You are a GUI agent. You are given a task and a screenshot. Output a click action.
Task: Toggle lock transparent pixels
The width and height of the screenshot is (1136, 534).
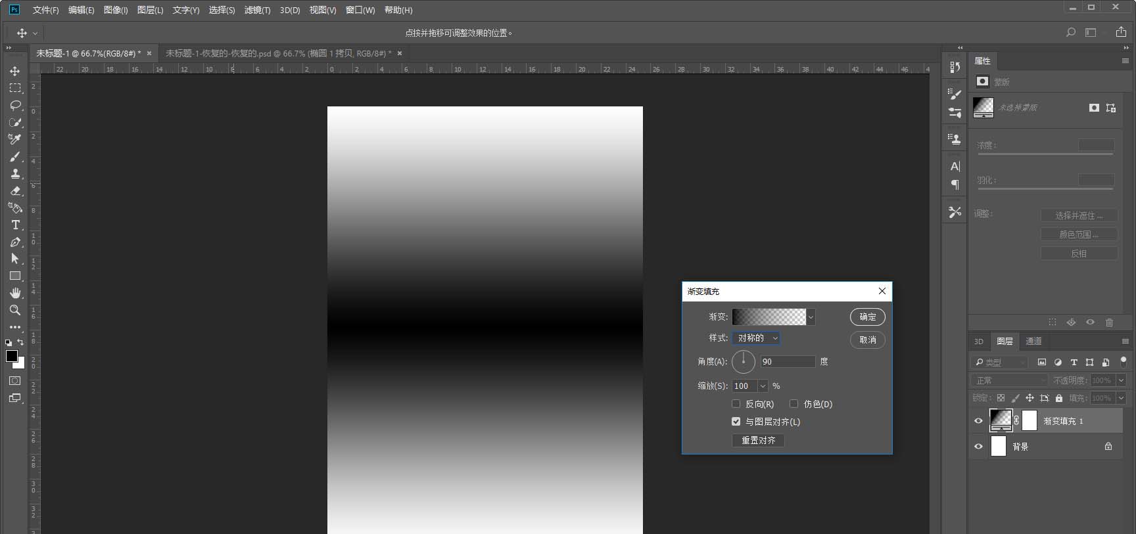1001,398
